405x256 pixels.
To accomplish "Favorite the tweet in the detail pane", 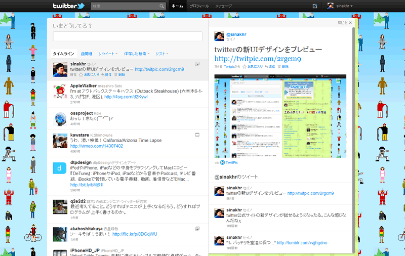I will [x=245, y=67].
